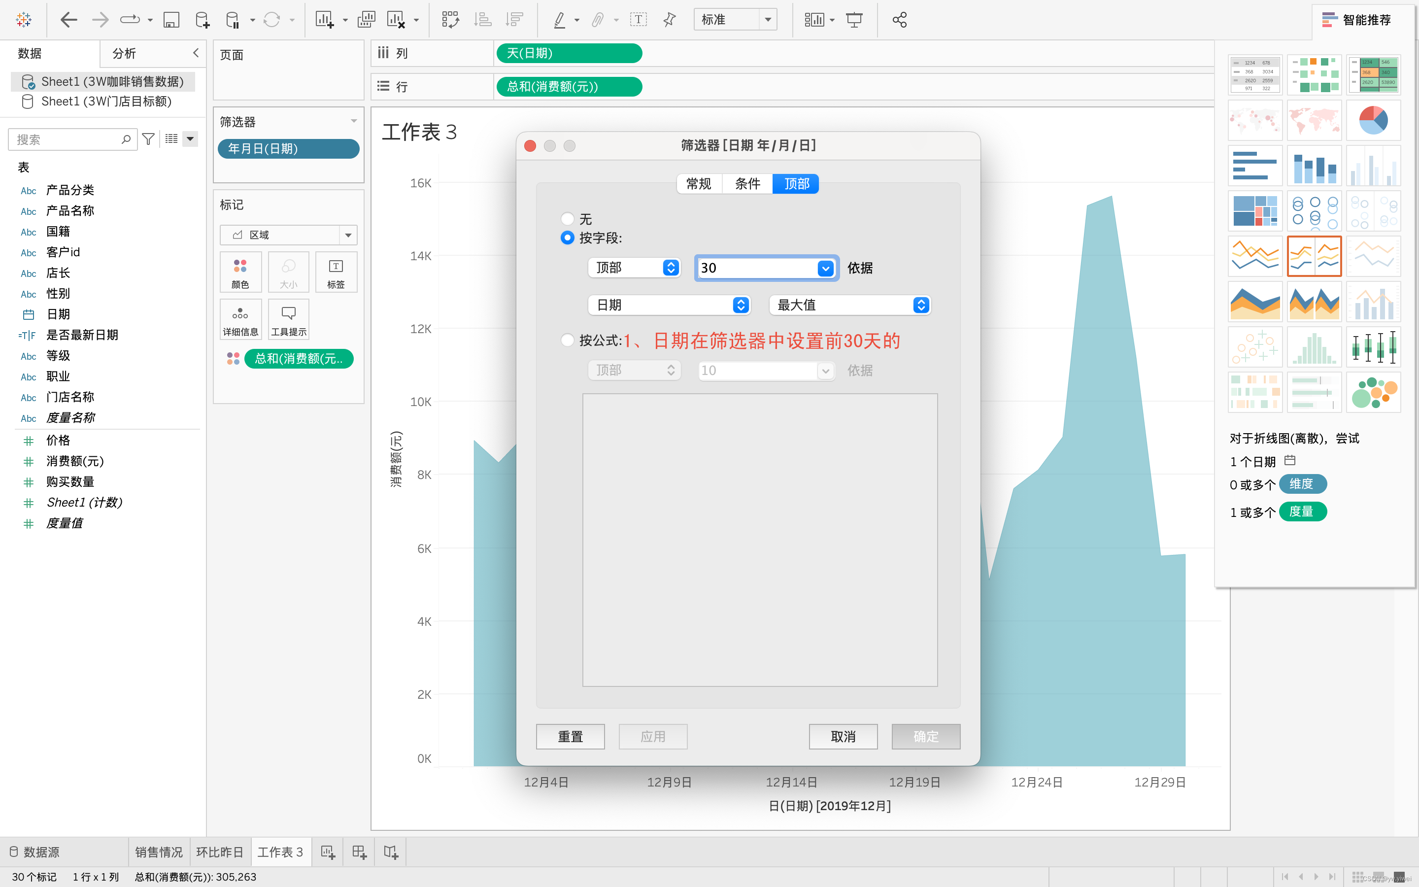Click the Redo forward arrow

[x=101, y=20]
